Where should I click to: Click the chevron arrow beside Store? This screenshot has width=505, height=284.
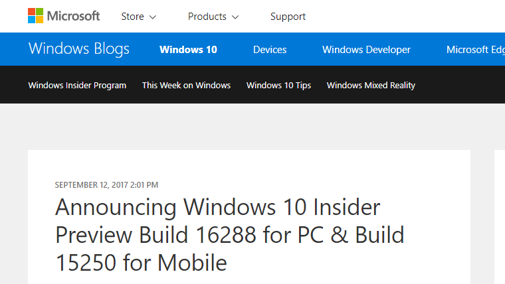(x=153, y=17)
